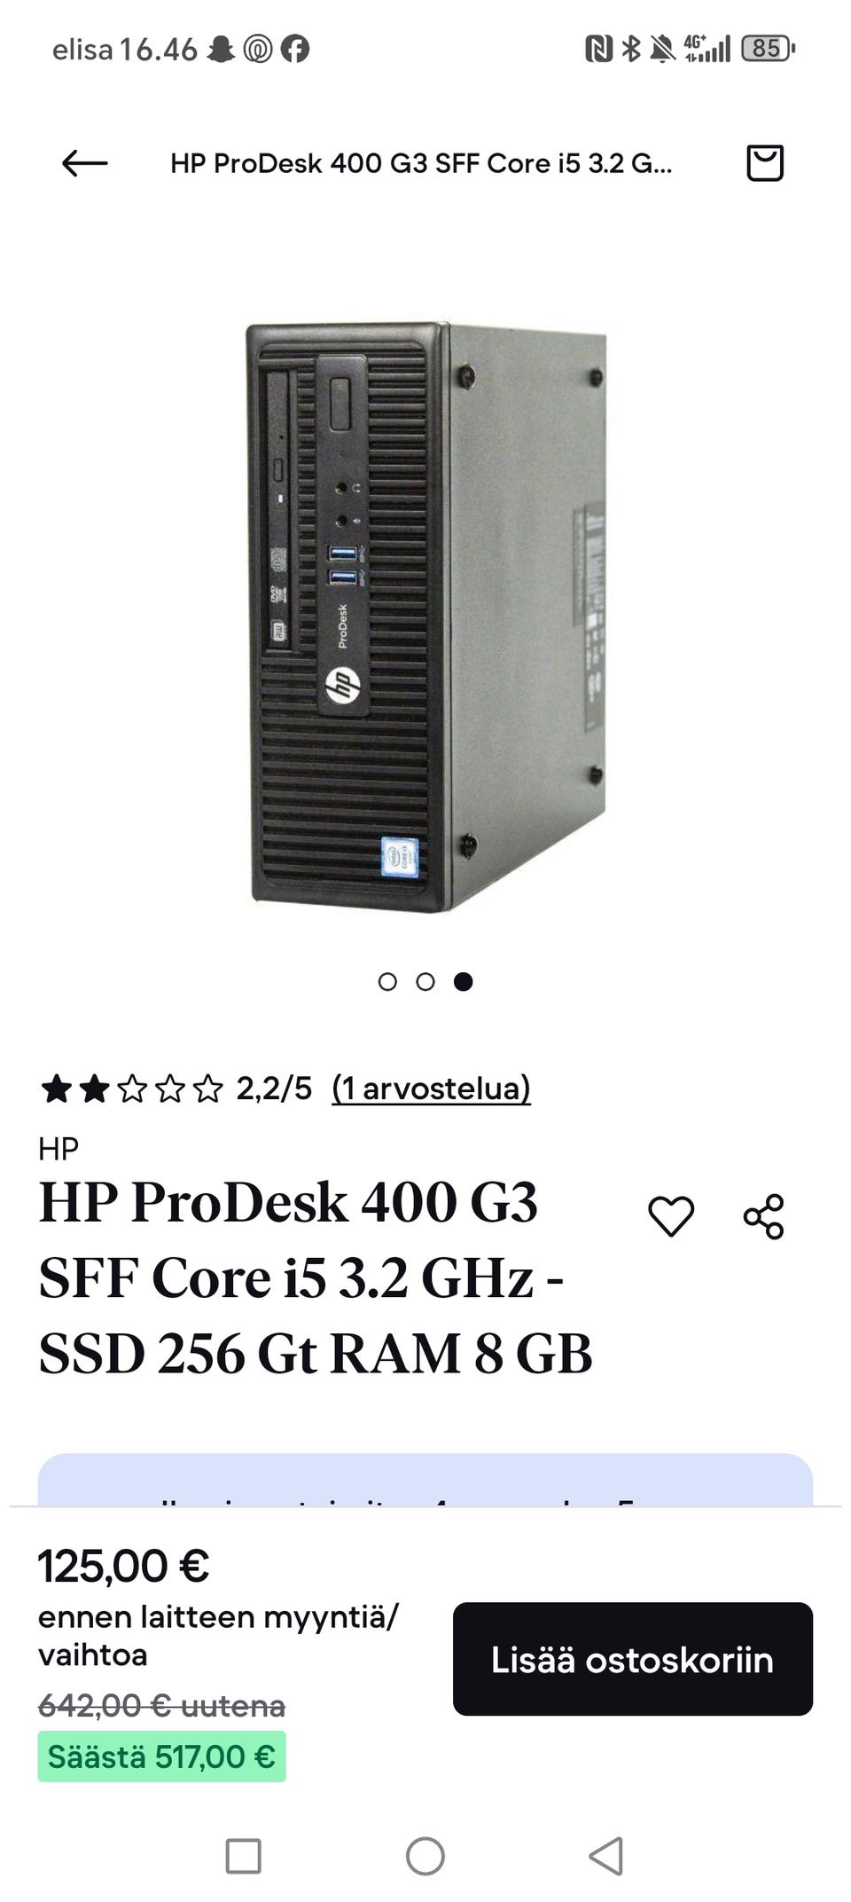851x1902 pixels.
Task: Tap the Android home circle icon
Action: point(425,1856)
